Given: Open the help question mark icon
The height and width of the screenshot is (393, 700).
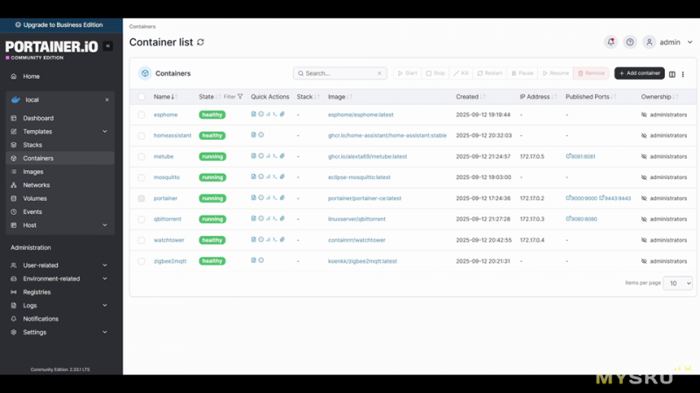Looking at the screenshot, I should (630, 42).
